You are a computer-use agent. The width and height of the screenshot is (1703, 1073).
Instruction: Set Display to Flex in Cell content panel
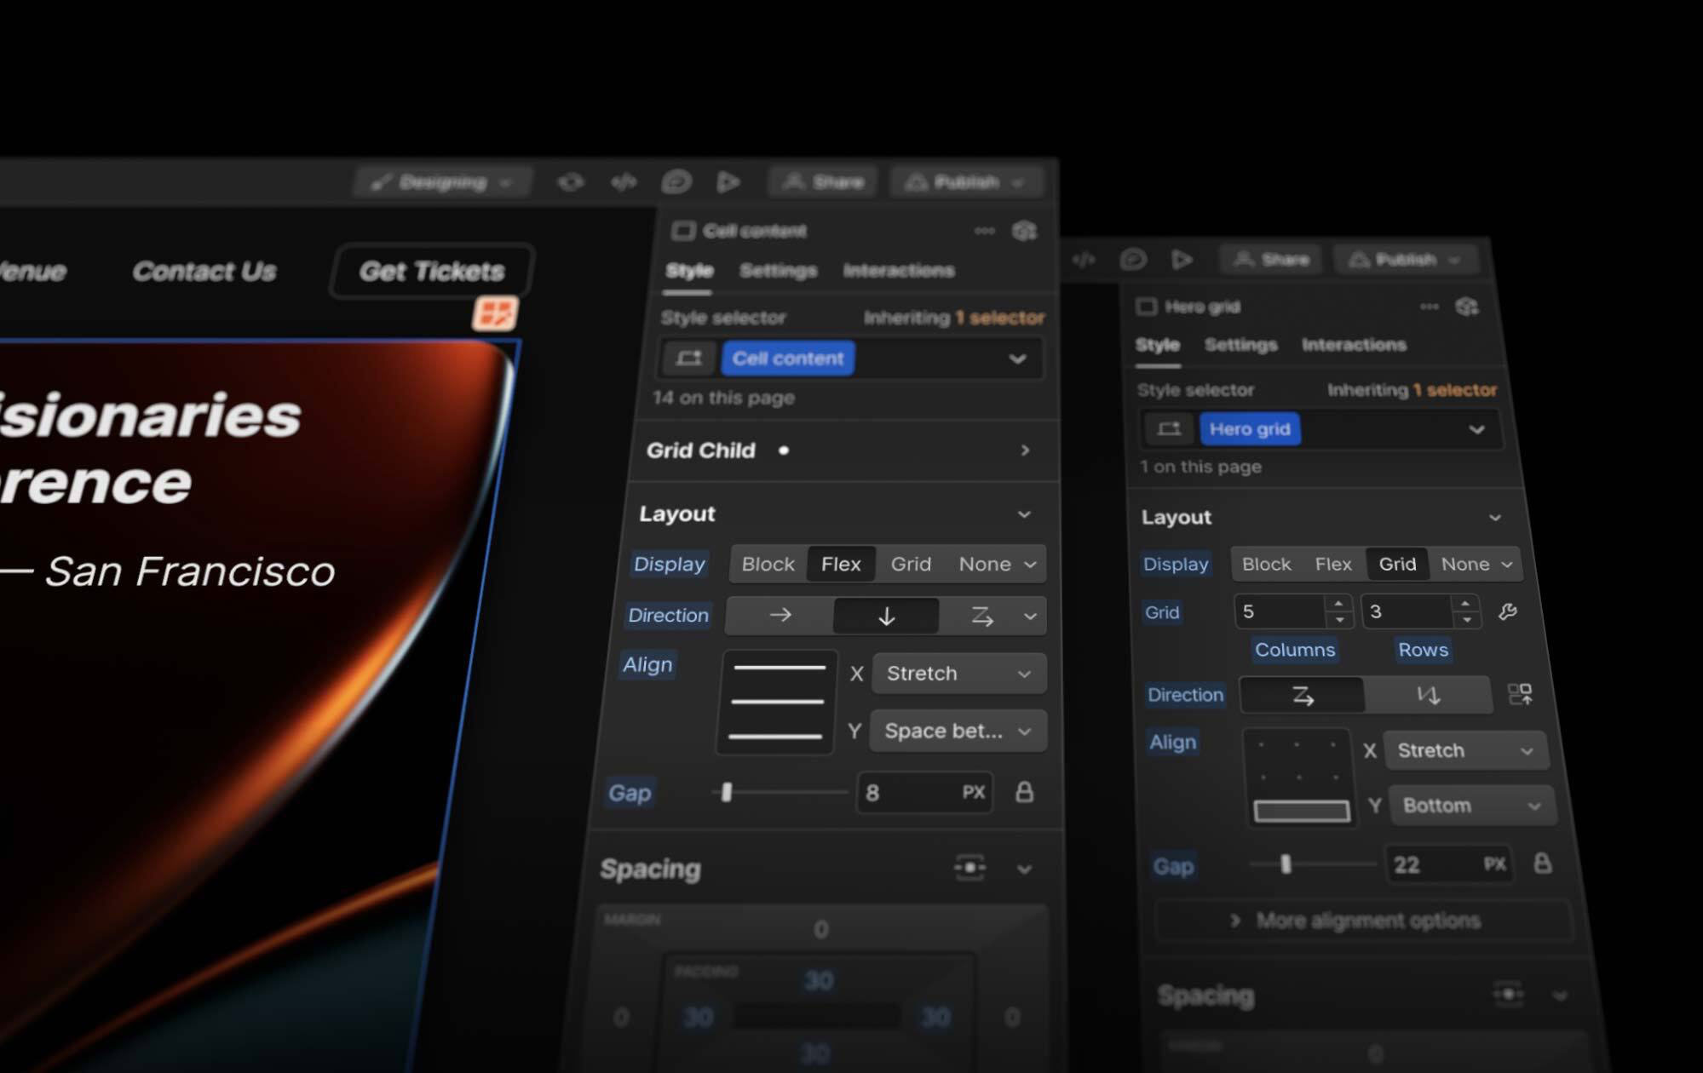tap(840, 564)
